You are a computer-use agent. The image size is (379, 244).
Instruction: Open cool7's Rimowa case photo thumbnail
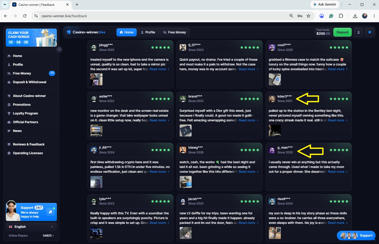pos(275,79)
